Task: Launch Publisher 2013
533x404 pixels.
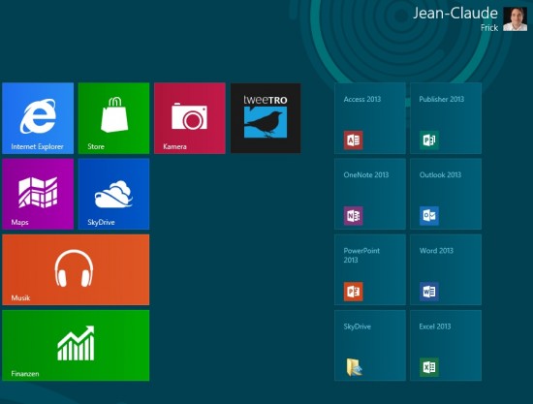Action: 446,118
